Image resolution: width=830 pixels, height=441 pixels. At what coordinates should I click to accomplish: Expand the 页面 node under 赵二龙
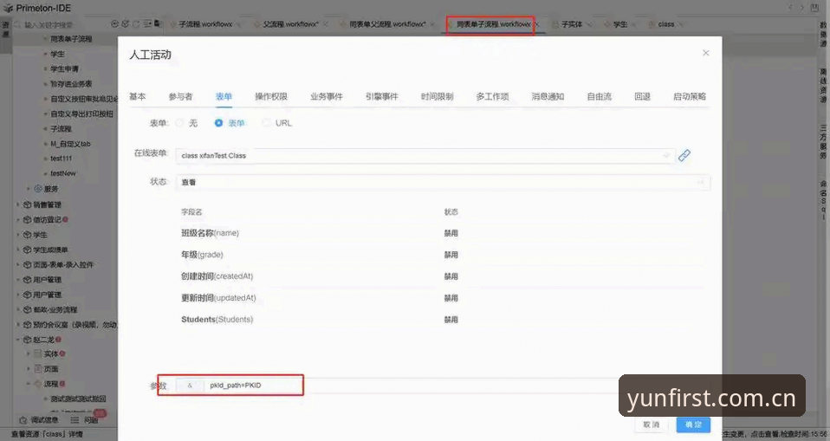[29, 369]
